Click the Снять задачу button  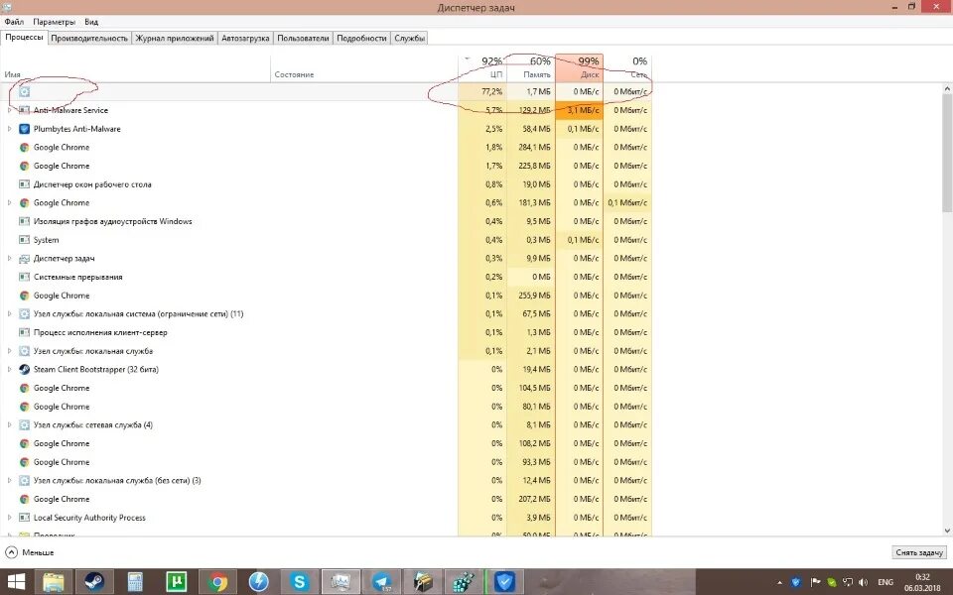point(919,552)
